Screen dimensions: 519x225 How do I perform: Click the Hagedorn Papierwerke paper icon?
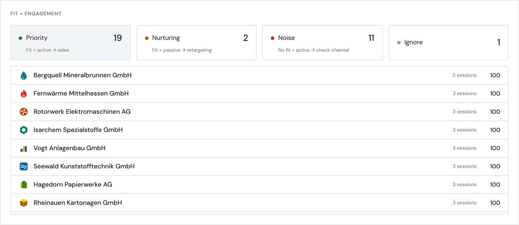coord(24,185)
